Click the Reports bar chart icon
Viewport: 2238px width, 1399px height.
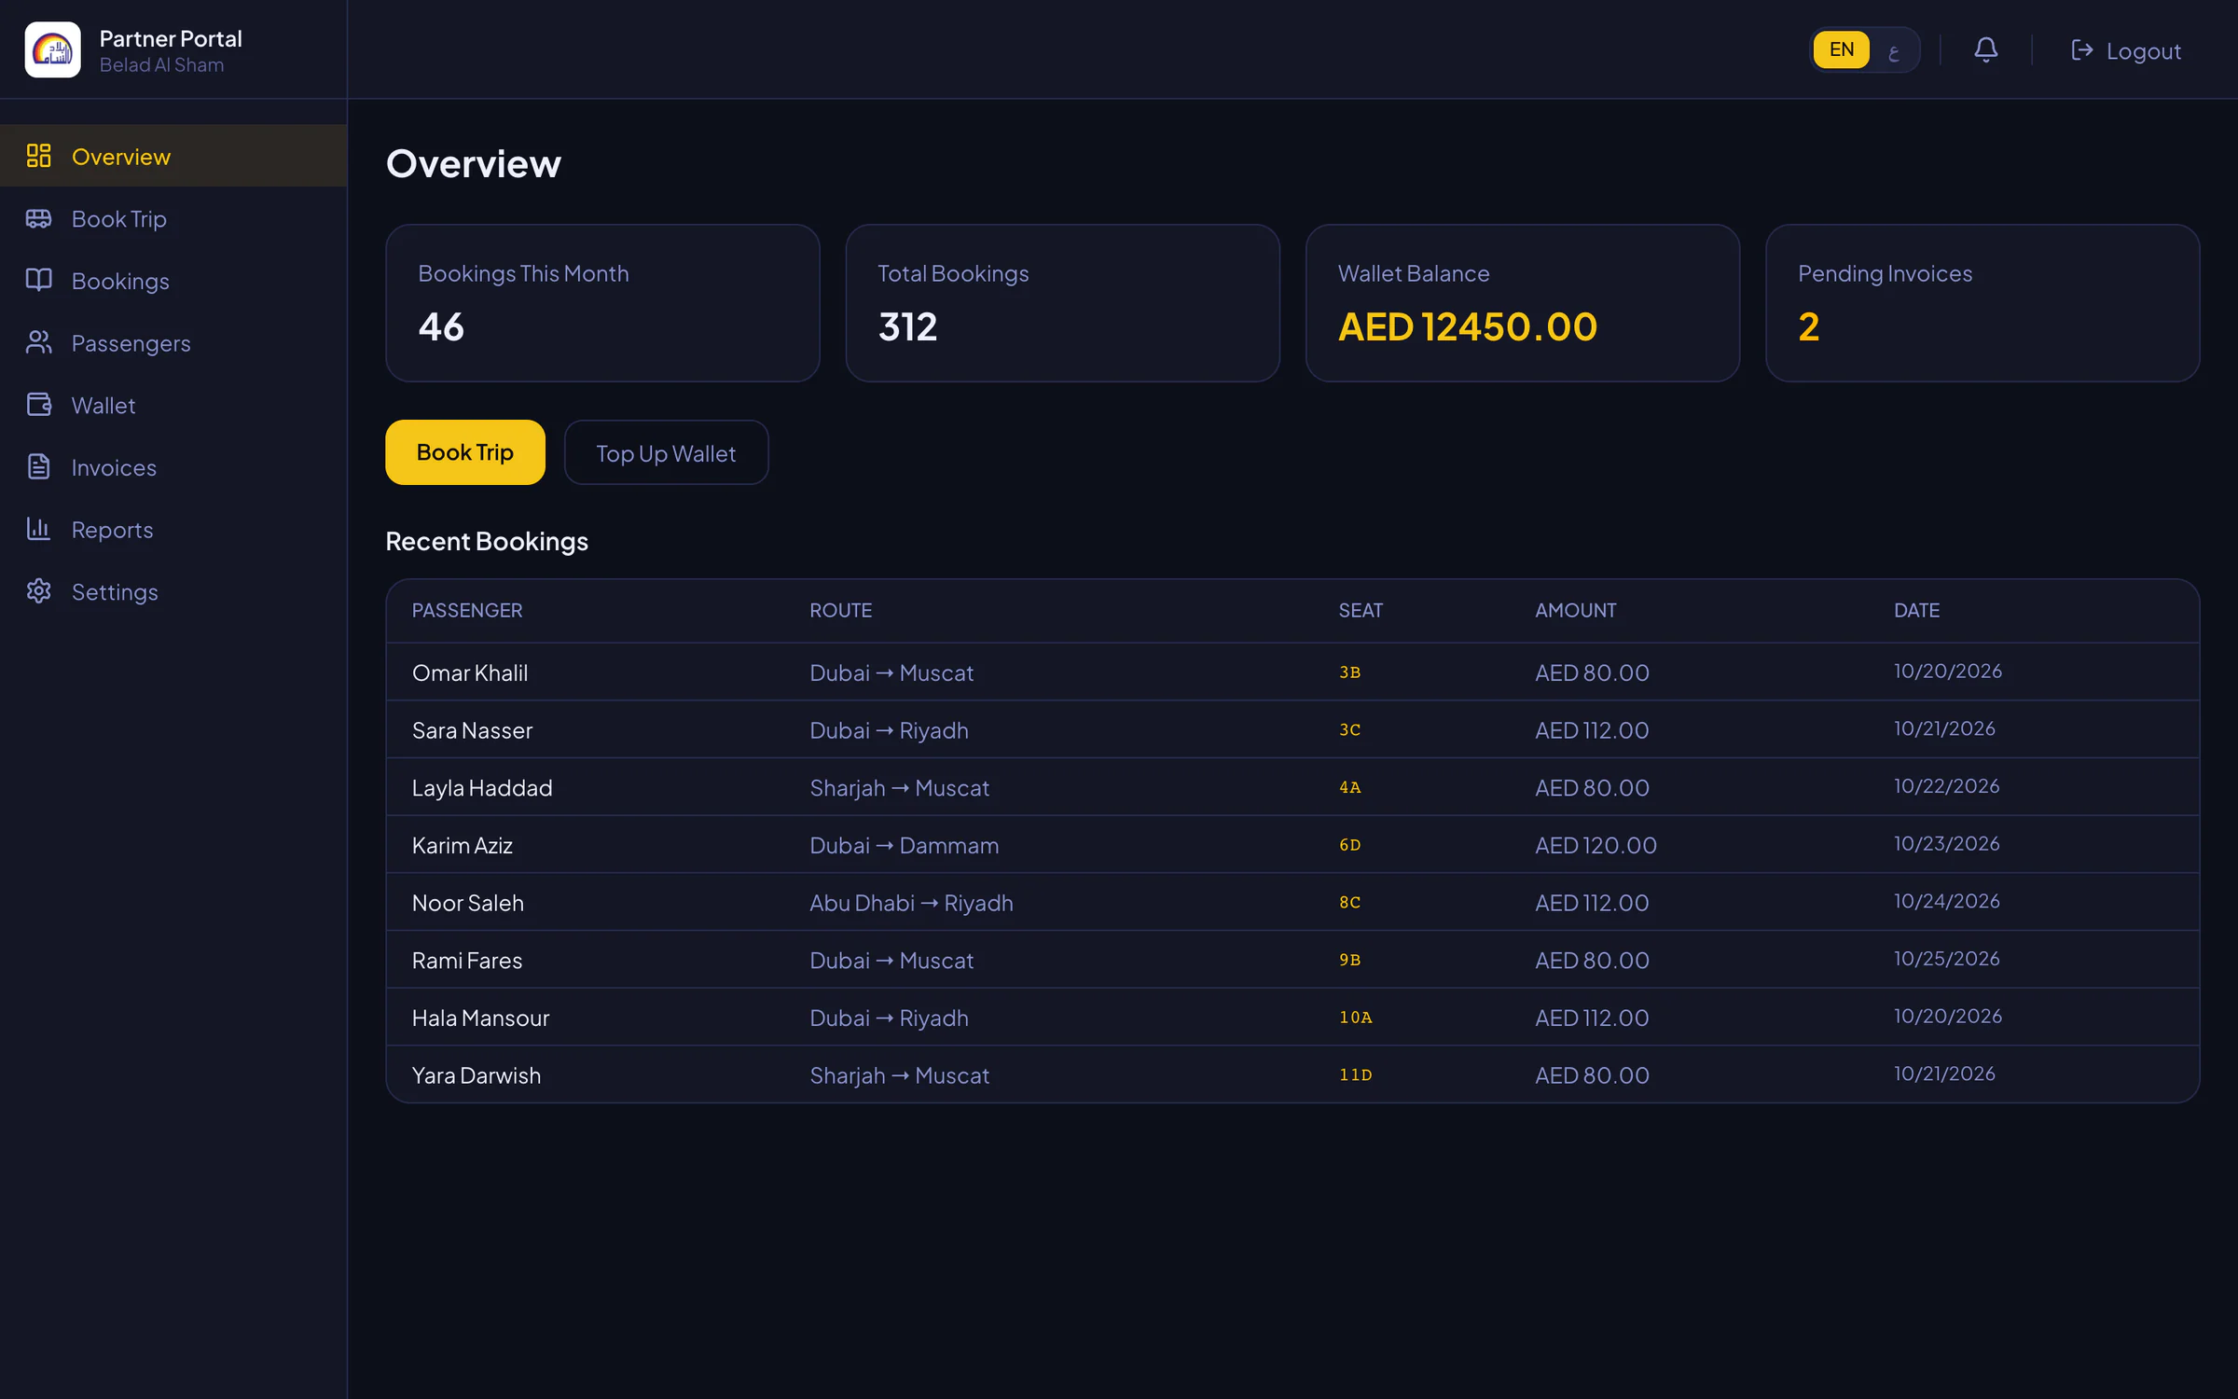[39, 529]
